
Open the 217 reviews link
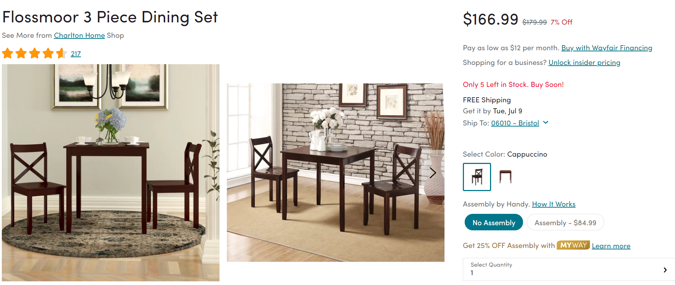[76, 54]
